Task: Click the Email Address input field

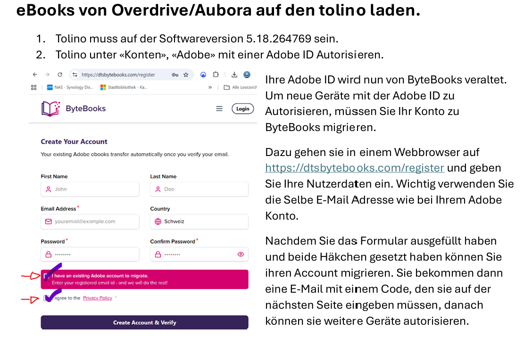Action: 90,222
